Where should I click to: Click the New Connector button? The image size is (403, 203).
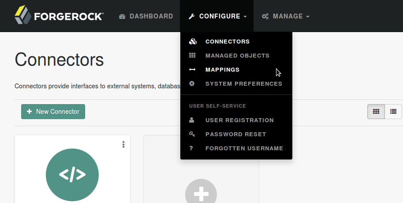(53, 112)
